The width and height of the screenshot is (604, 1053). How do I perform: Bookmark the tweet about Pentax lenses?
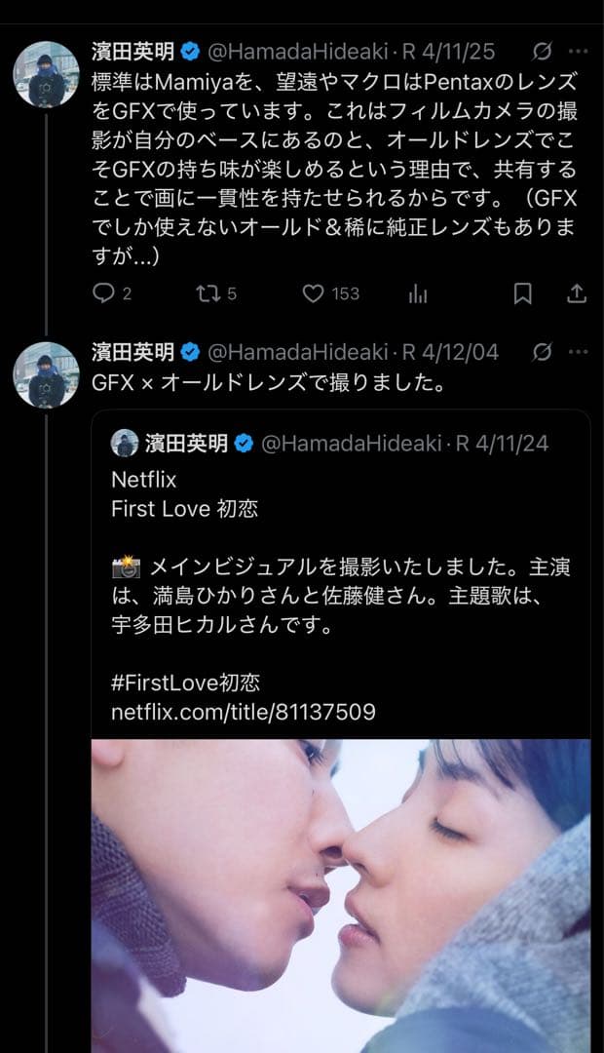pos(523,293)
